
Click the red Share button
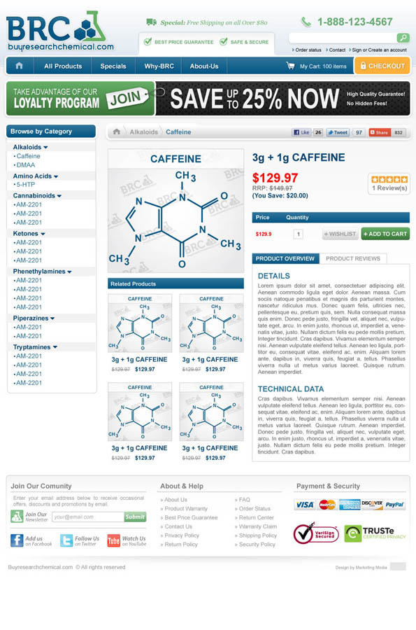click(379, 132)
